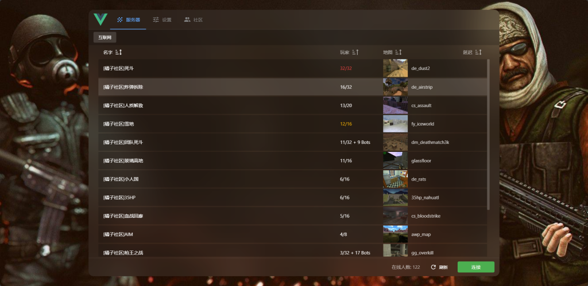Select the [瞎子社区]35HP server row
The image size is (588, 286).
tap(218, 198)
